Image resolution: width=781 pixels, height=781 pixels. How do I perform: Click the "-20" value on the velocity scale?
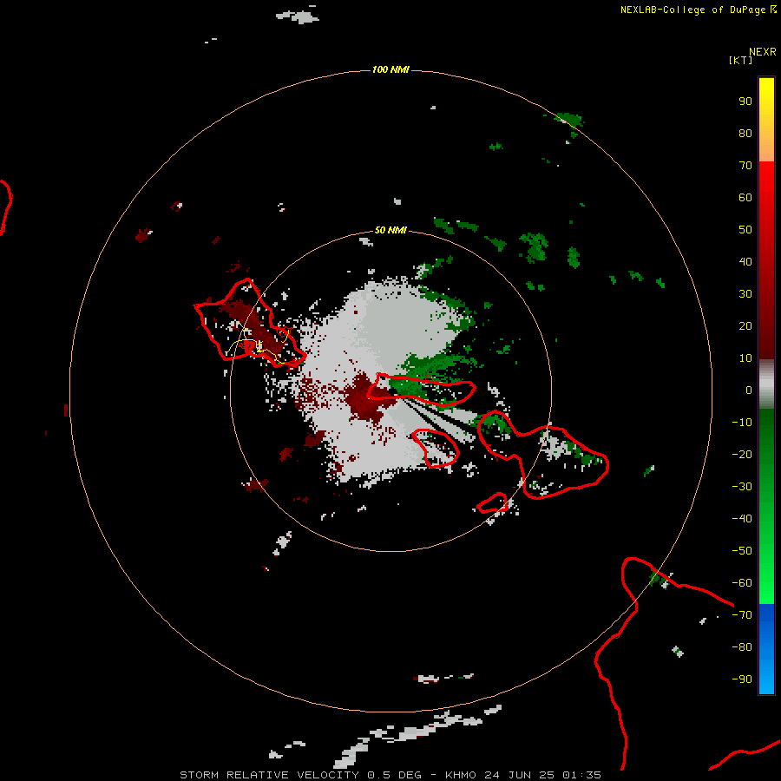click(x=742, y=455)
